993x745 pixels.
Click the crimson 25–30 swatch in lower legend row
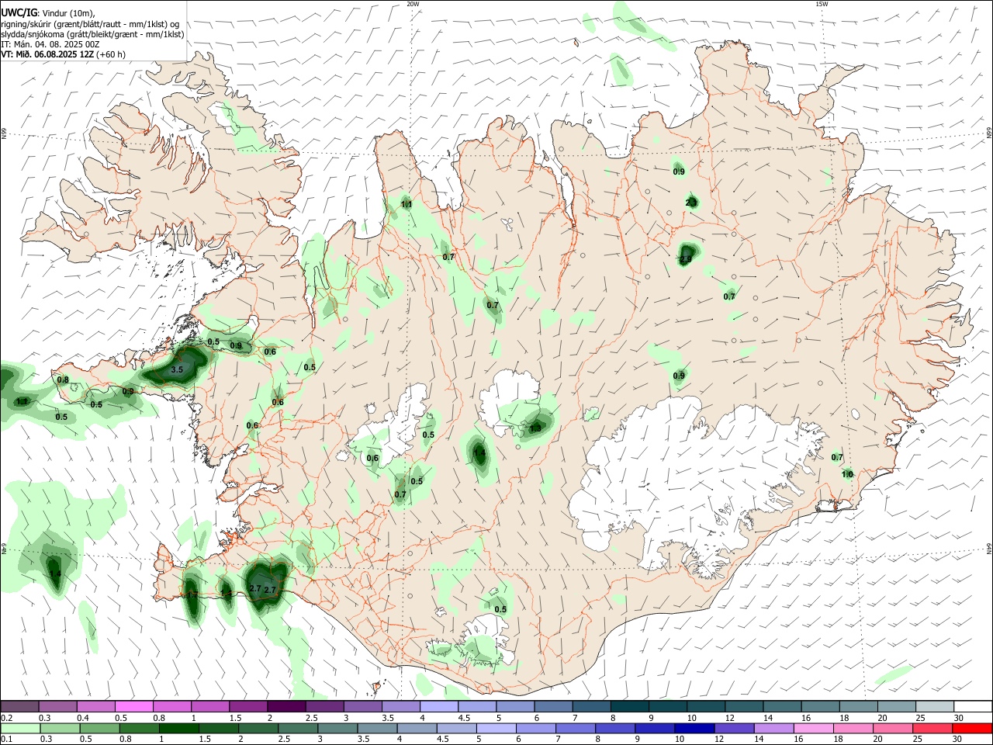pos(932,729)
